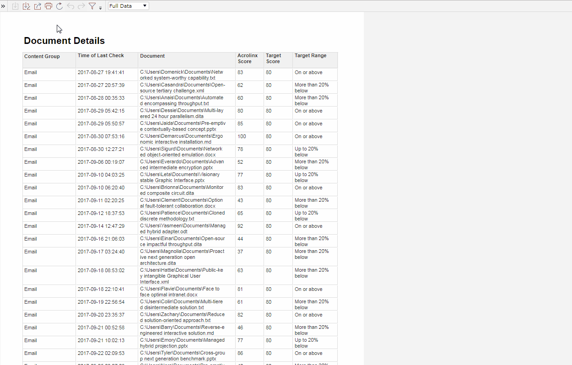The height and width of the screenshot is (365, 572).
Task: Print the report using printer icon
Action: 49,6
